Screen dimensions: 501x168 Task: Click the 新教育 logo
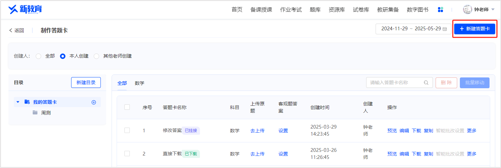tap(25, 9)
